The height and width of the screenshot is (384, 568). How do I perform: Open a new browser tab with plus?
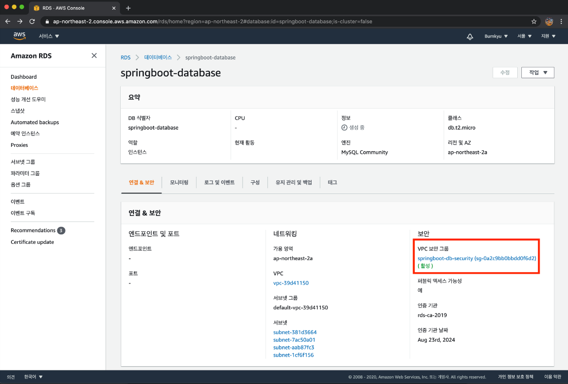(128, 8)
